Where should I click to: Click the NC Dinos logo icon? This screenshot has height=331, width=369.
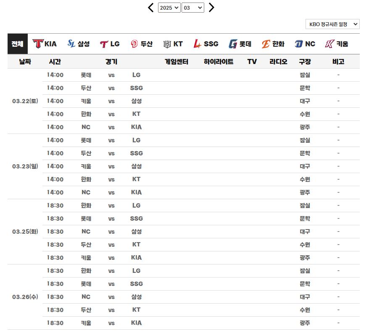point(299,44)
